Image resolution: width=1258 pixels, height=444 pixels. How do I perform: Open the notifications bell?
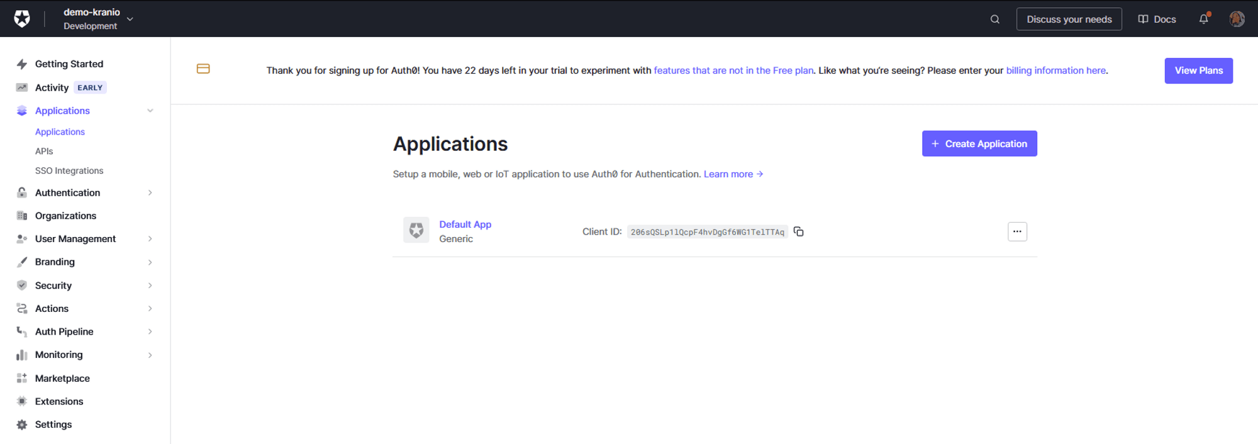tap(1203, 19)
